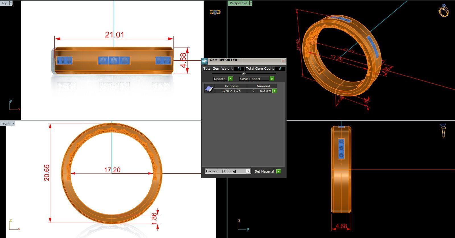Click the 20.65 dimension in Front view
Image resolution: width=455 pixels, height=238 pixels.
tap(47, 173)
